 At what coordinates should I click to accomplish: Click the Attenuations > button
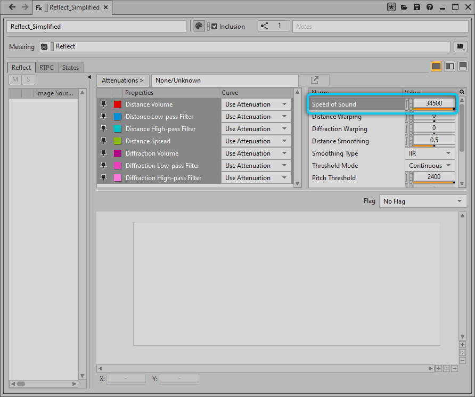(122, 80)
